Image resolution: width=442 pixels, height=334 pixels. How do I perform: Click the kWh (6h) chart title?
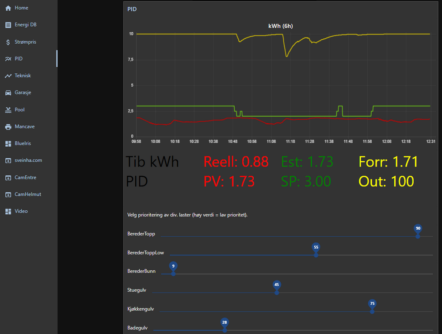(x=281, y=26)
